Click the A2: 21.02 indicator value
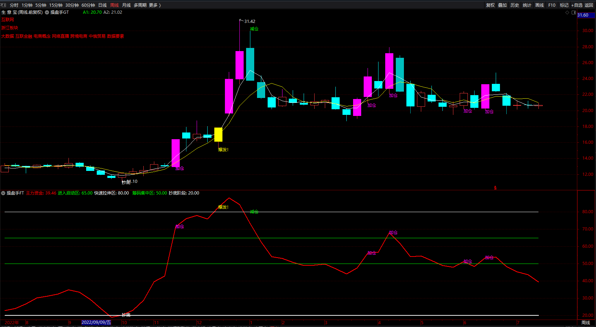Image resolution: width=596 pixels, height=327 pixels. (113, 12)
